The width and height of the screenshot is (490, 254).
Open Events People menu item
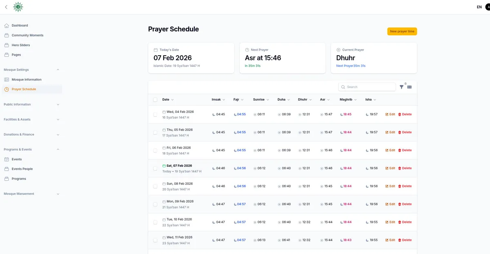(x=22, y=169)
